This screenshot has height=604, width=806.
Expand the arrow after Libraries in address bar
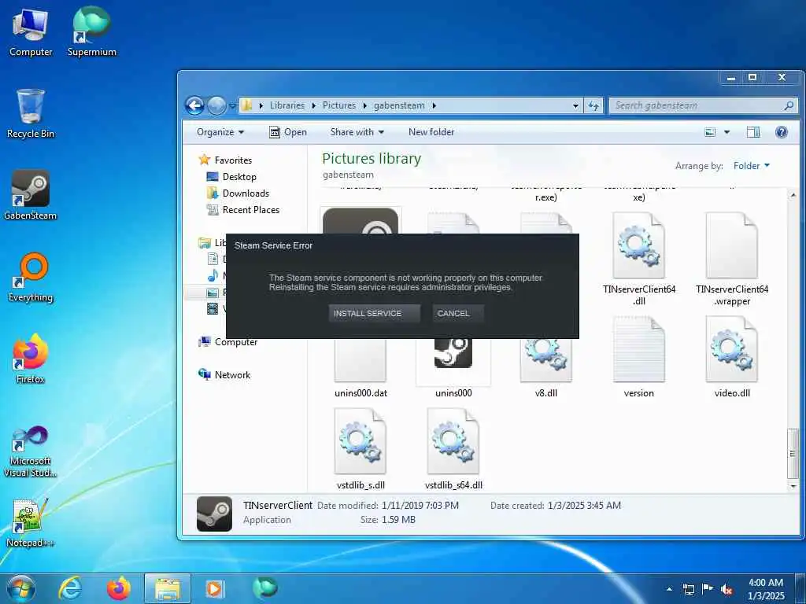pyautogui.click(x=313, y=105)
